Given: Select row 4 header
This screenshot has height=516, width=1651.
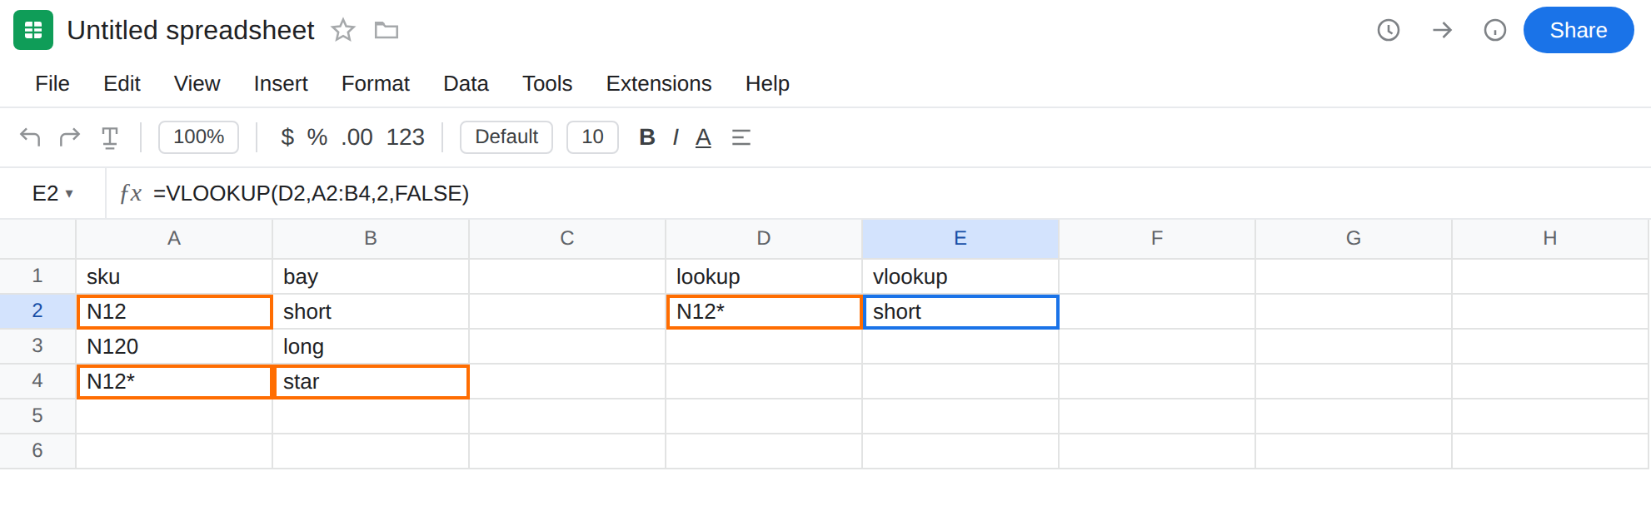Looking at the screenshot, I should (x=37, y=380).
